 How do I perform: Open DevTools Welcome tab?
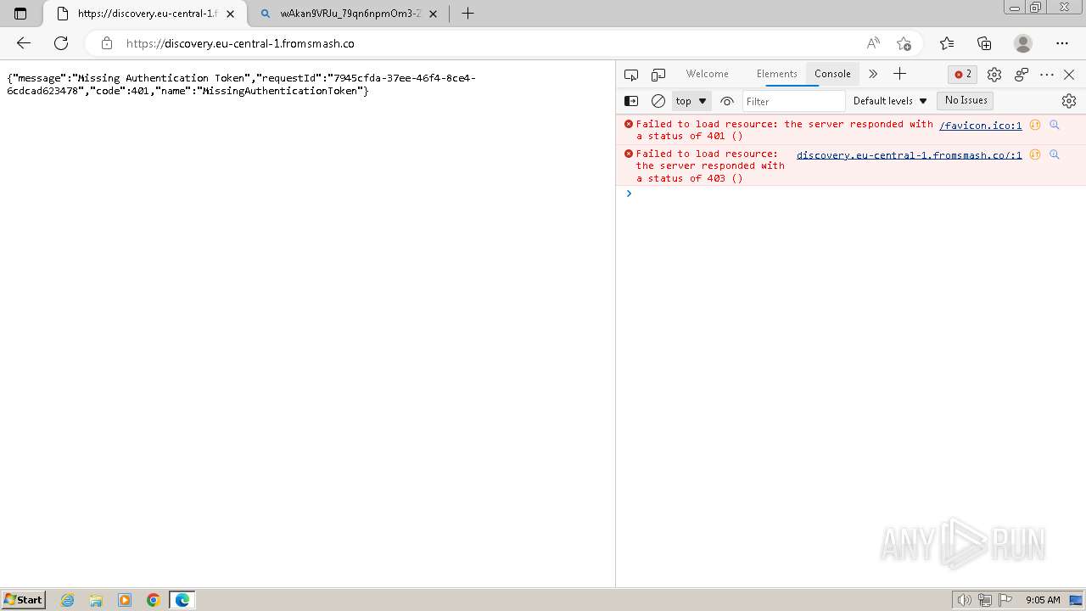point(707,74)
